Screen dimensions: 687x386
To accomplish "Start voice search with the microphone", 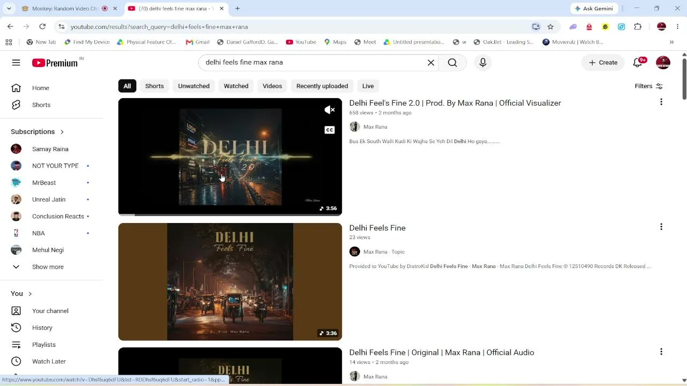I will pos(483,63).
